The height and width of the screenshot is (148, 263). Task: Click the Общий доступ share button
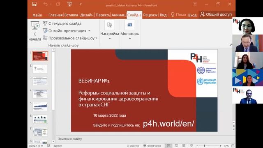[x=216, y=14]
